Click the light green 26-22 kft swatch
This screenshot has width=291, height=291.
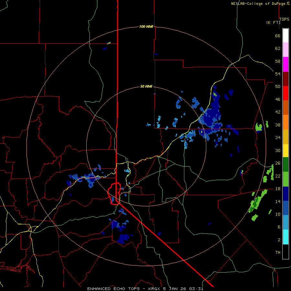pyautogui.click(x=286, y=179)
